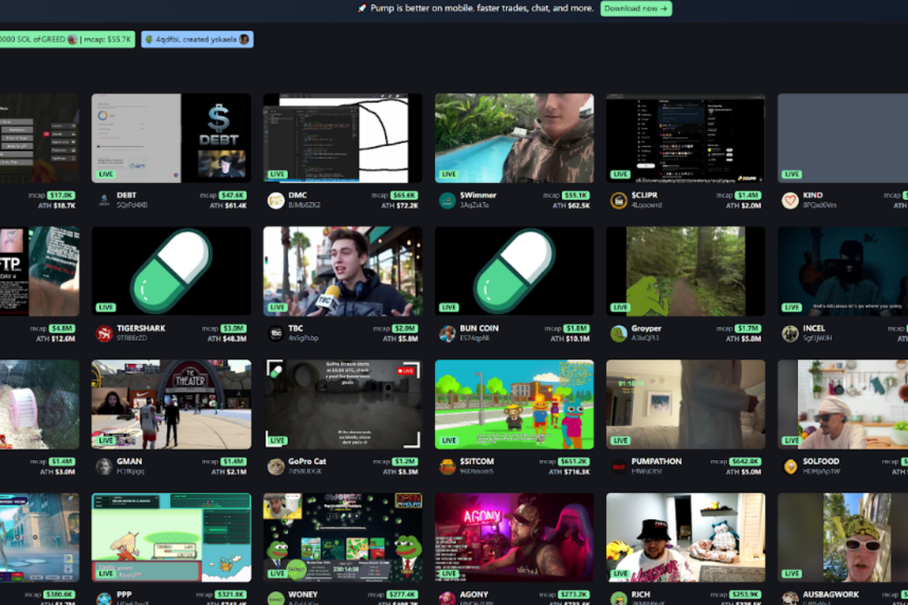Open the SWimmer pool stream thumbnail

click(514, 138)
